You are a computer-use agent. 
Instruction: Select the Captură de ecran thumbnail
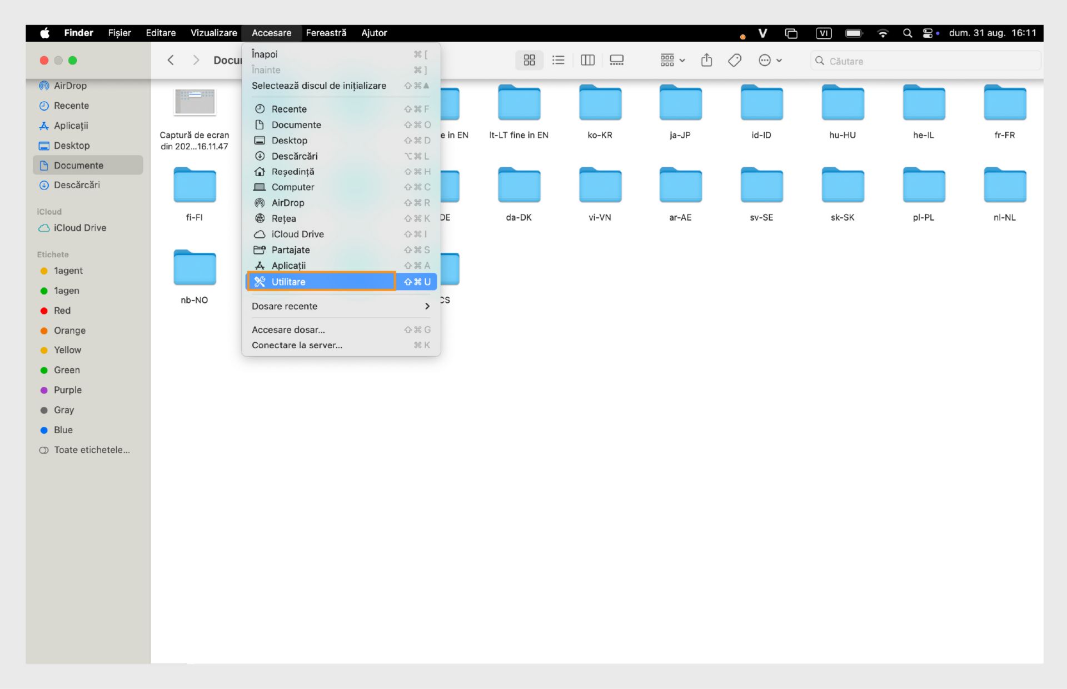(195, 103)
